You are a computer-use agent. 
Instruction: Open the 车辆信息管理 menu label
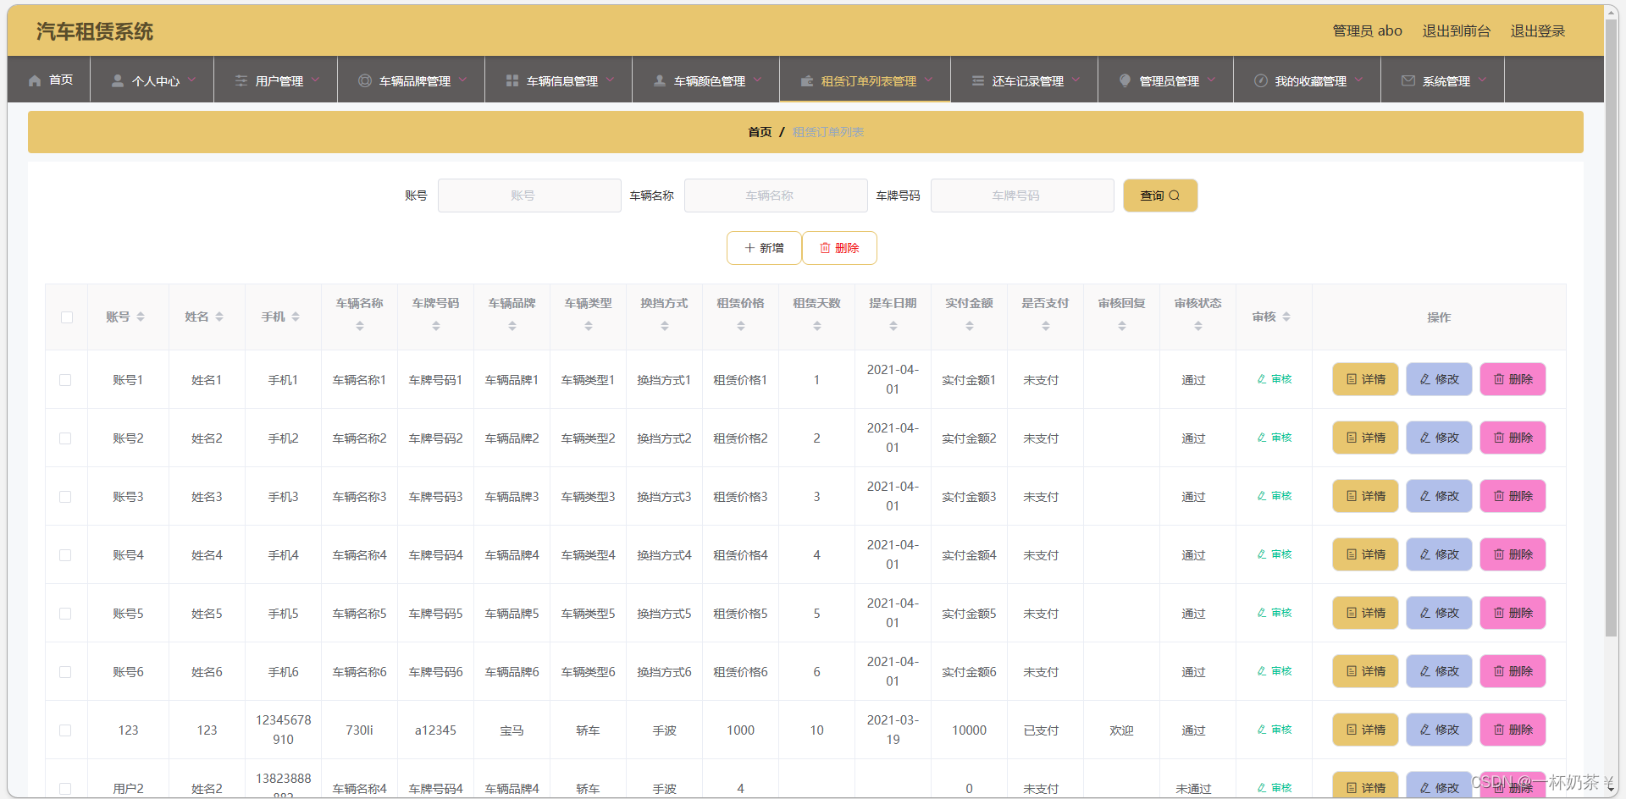[x=562, y=81]
